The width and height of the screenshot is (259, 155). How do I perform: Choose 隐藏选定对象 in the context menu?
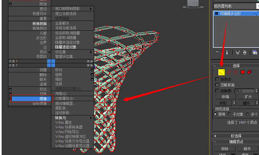click(x=66, y=47)
